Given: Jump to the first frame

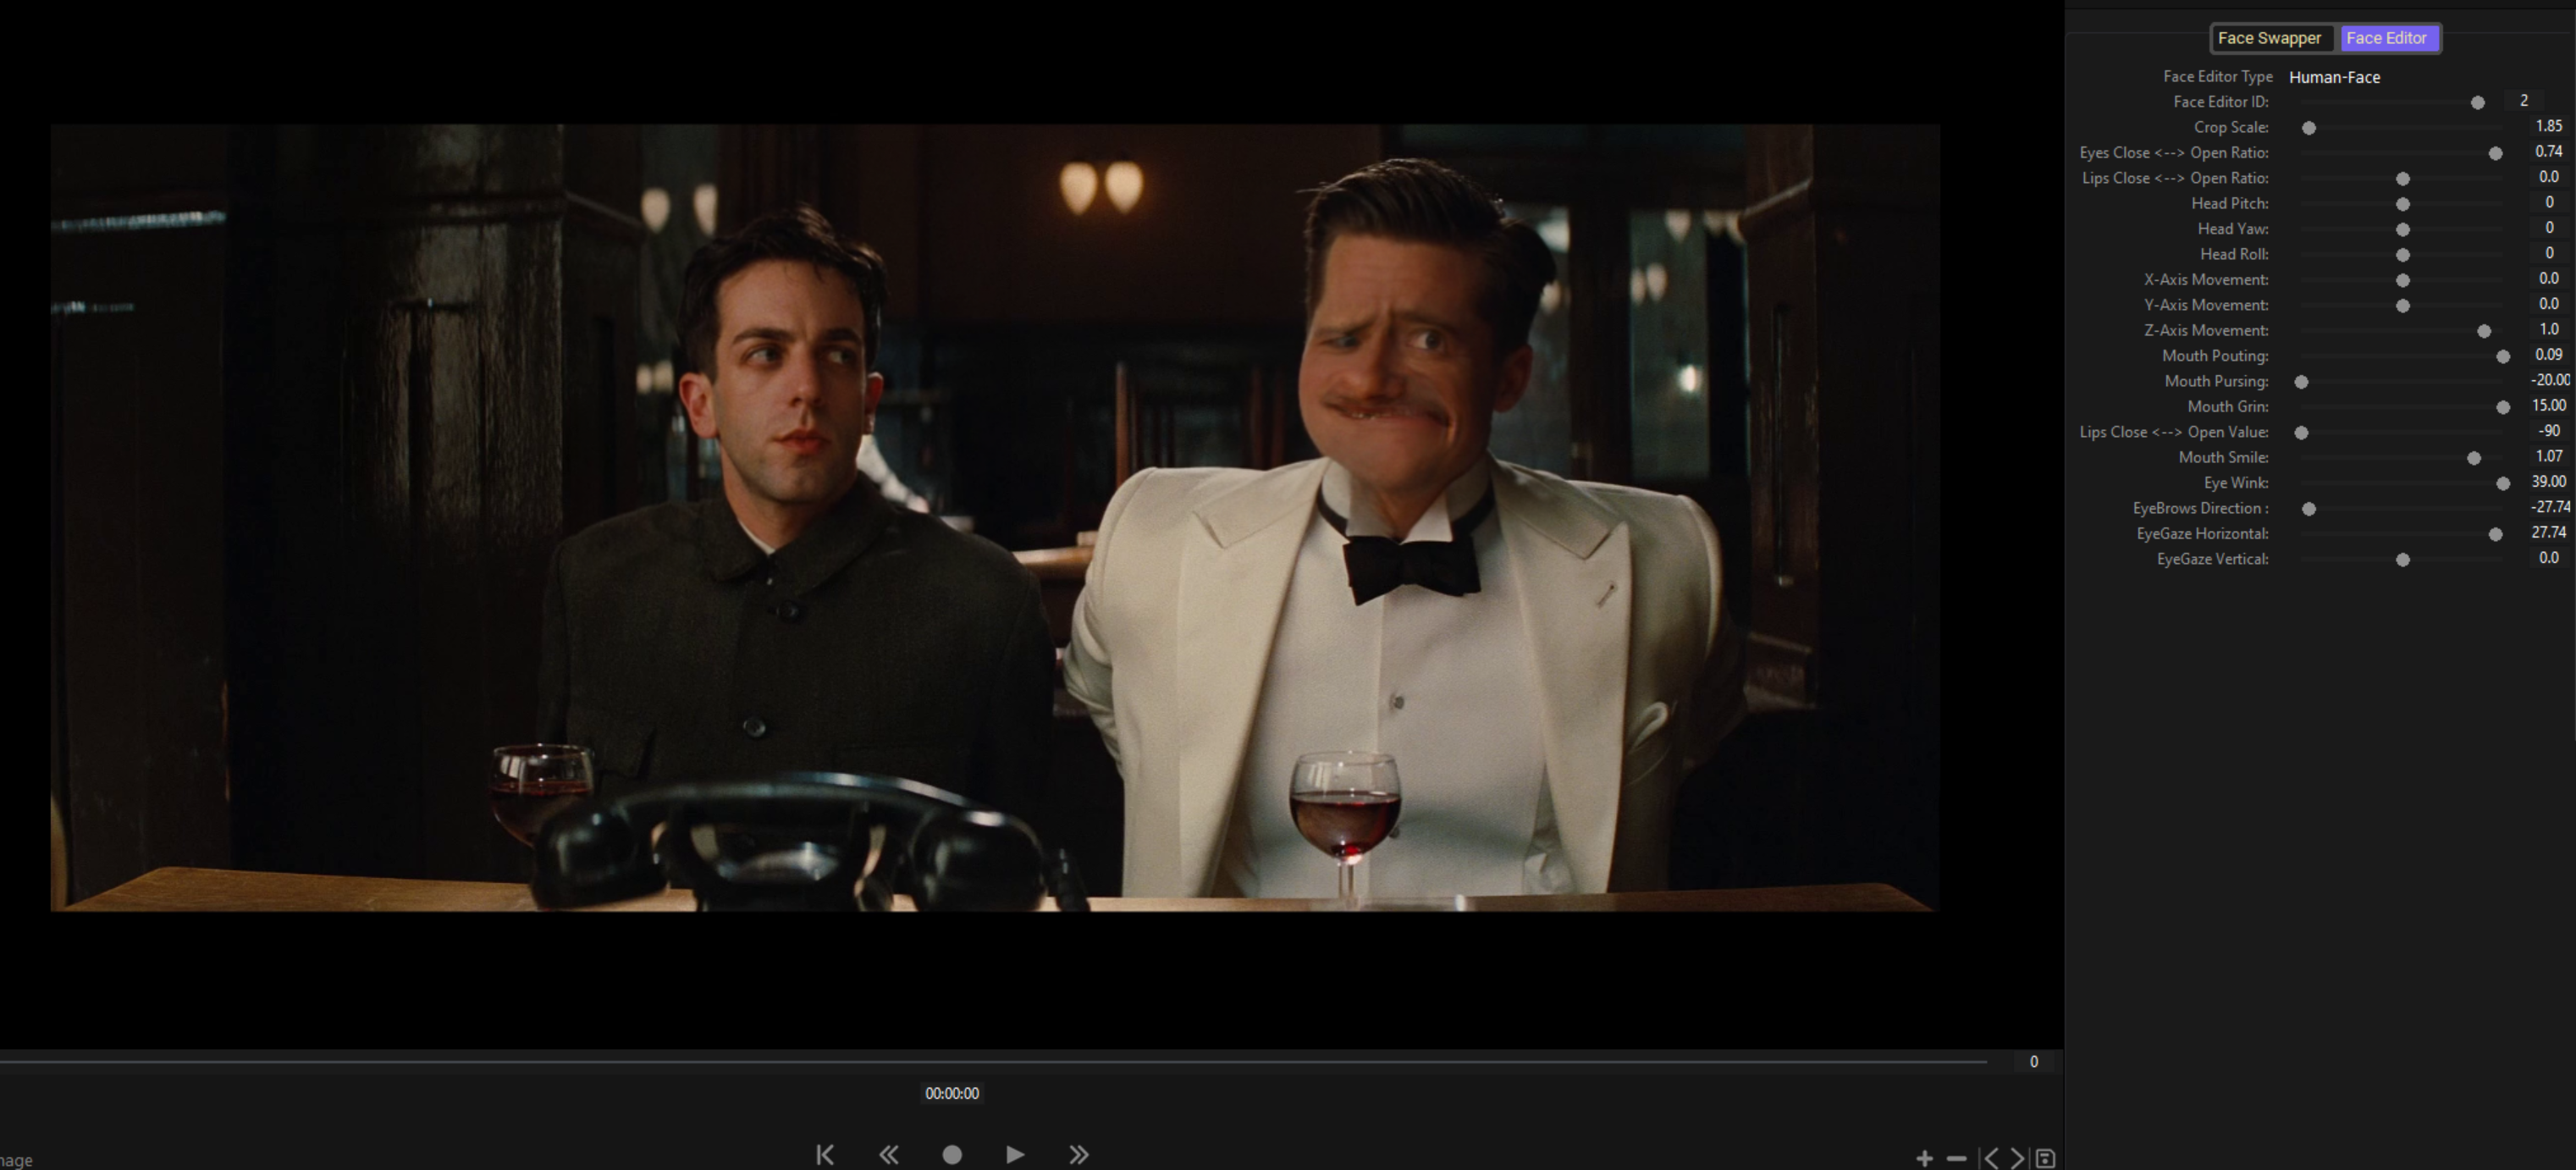Looking at the screenshot, I should [x=825, y=1155].
